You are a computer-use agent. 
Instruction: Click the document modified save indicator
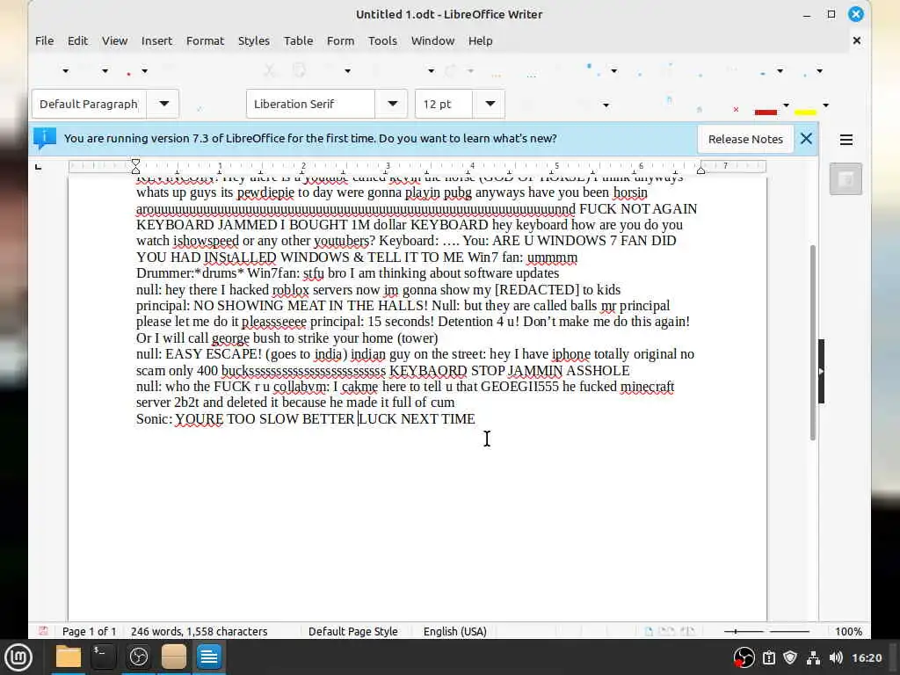[43, 631]
